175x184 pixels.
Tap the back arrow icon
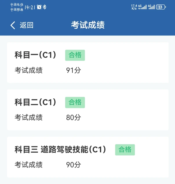tap(12, 25)
